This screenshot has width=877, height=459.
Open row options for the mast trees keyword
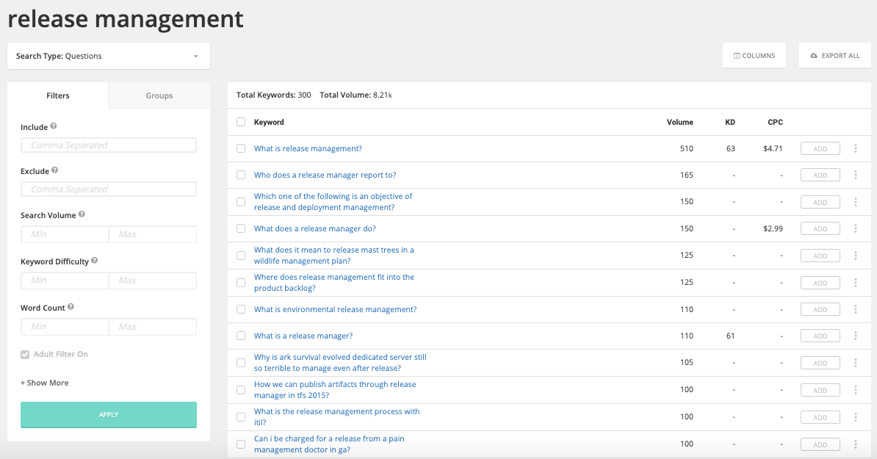(856, 256)
